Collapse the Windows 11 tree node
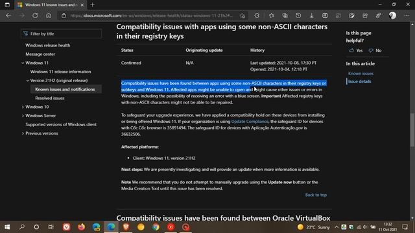The image size is (415, 233). click(x=23, y=63)
